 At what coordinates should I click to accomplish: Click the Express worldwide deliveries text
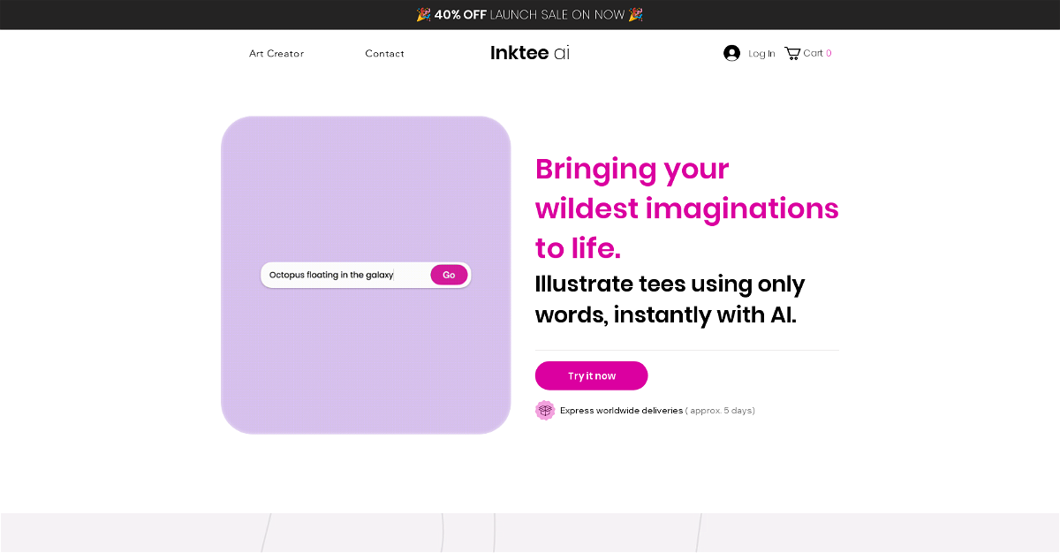click(621, 411)
